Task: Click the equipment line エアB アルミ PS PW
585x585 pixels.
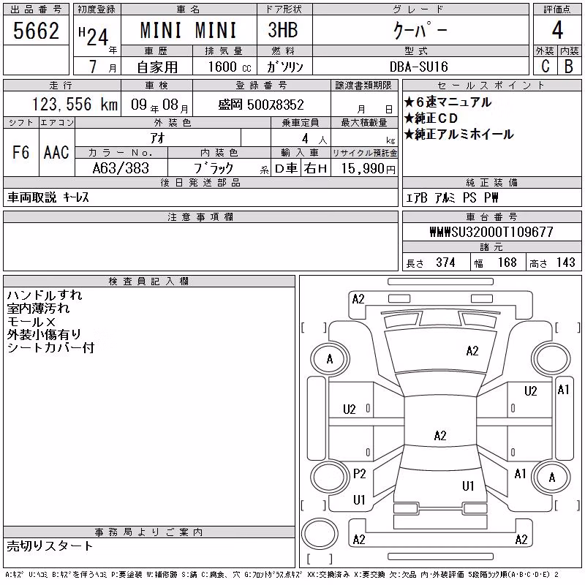Action: [452, 197]
